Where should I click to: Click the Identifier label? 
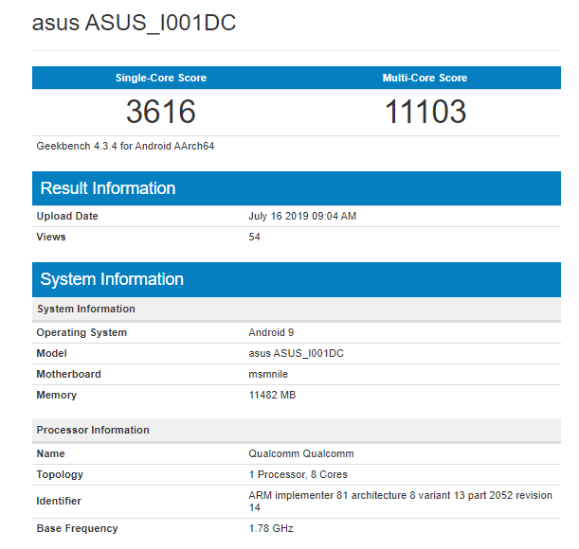[x=59, y=501]
